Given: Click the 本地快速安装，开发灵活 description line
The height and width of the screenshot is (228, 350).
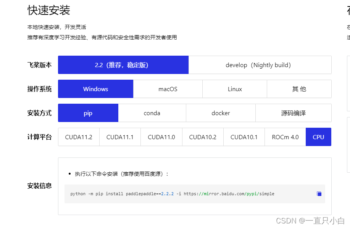Looking at the screenshot, I should [57, 27].
